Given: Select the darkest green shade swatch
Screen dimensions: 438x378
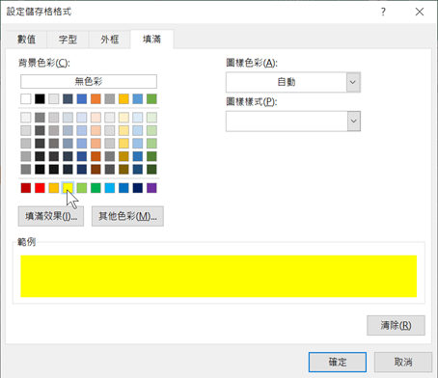Looking at the screenshot, I should point(151,169).
